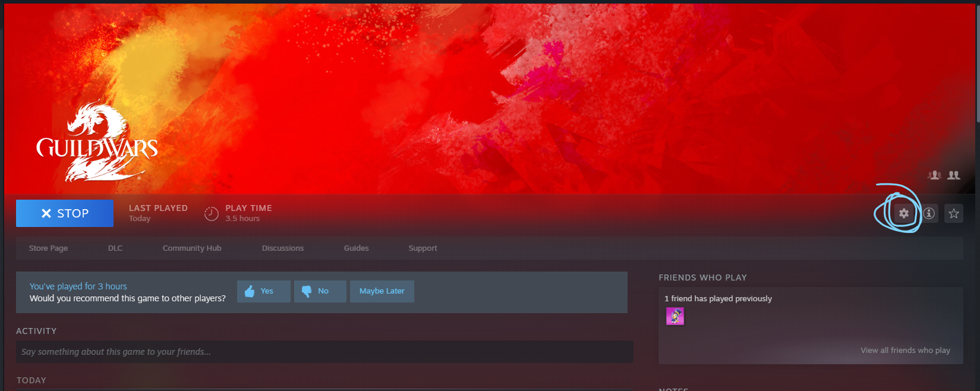This screenshot has height=391, width=980.
Task: Click the activity post text field
Action: pos(324,352)
